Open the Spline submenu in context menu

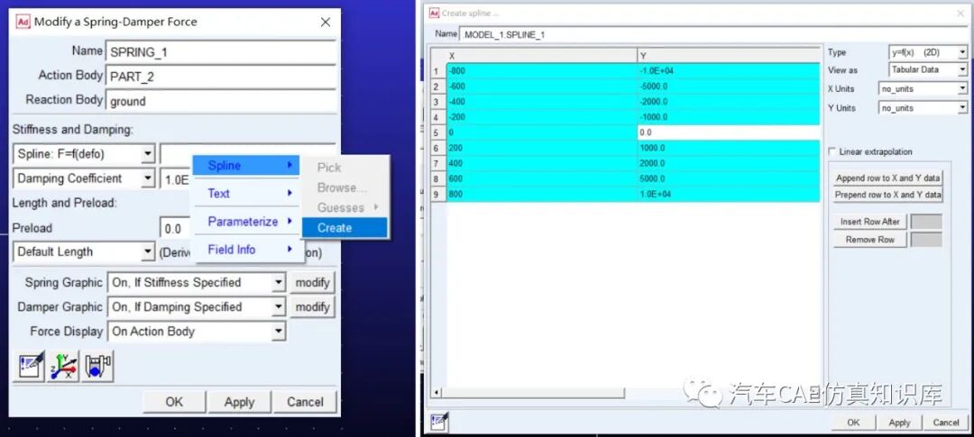tap(246, 166)
